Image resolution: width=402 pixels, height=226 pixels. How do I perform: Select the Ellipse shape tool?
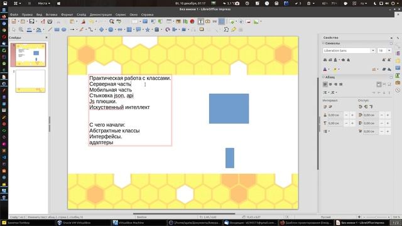click(x=64, y=30)
